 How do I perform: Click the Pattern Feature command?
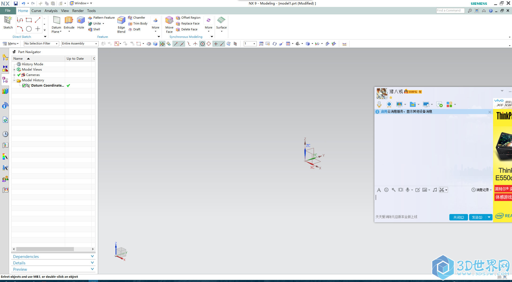[x=101, y=18]
